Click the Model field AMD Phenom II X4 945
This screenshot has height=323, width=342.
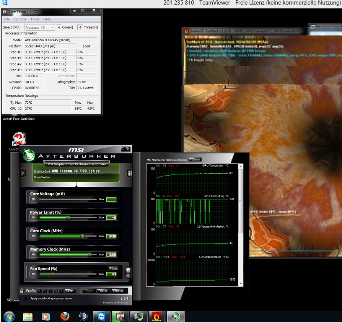[x=60, y=40]
